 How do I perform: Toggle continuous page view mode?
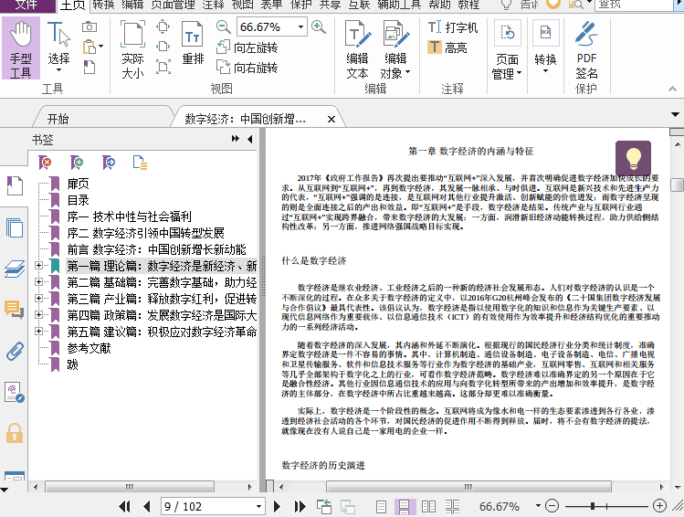(x=405, y=507)
